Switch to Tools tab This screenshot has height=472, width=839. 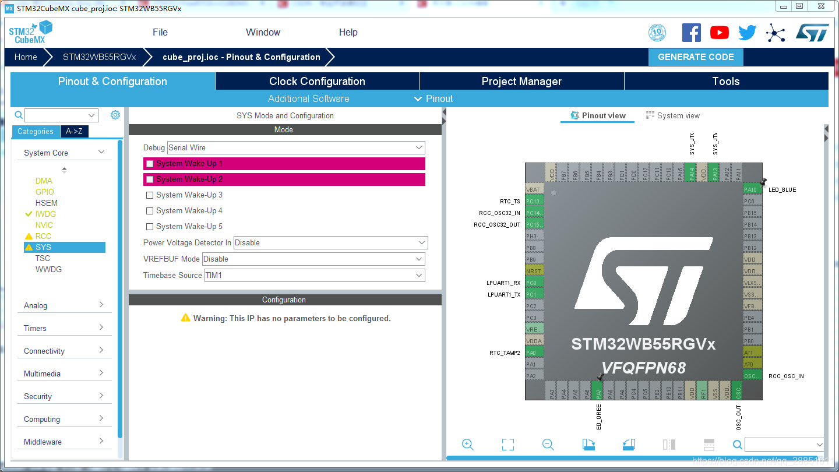726,82
